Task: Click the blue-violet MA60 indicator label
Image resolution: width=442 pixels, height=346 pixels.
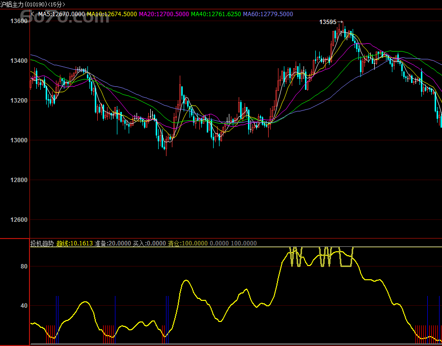Action: (268, 14)
